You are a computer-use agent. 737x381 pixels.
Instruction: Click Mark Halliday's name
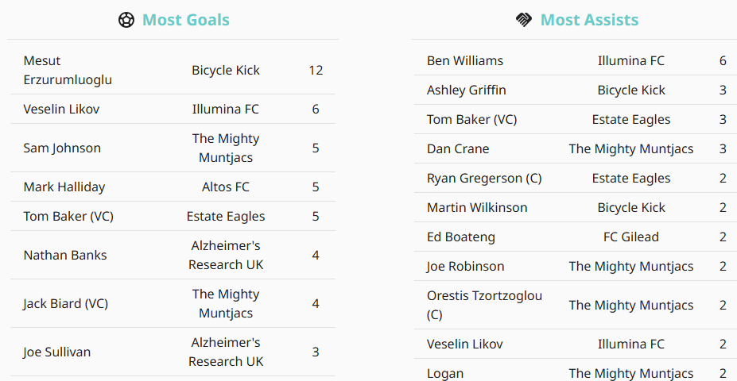pyautogui.click(x=64, y=187)
